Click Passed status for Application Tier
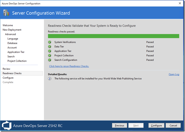 [x=150, y=51]
